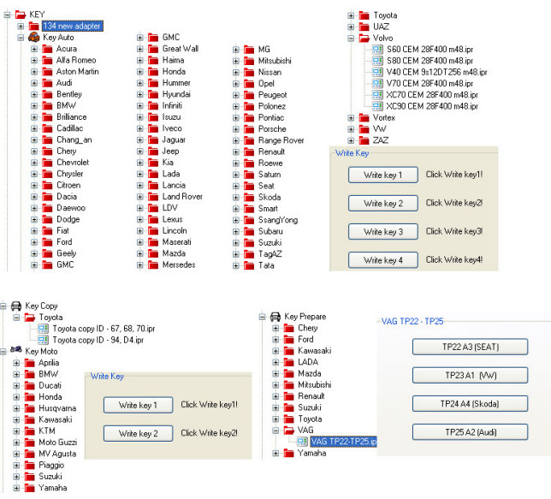This screenshot has width=551, height=499.
Task: Click Write key 1 in upper Write Key panel
Action: [383, 175]
